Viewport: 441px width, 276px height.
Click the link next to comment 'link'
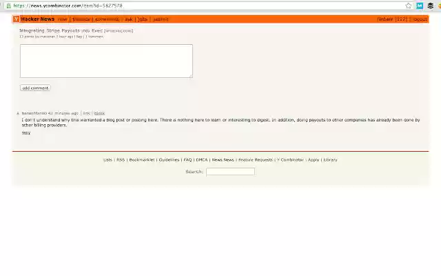(x=99, y=113)
